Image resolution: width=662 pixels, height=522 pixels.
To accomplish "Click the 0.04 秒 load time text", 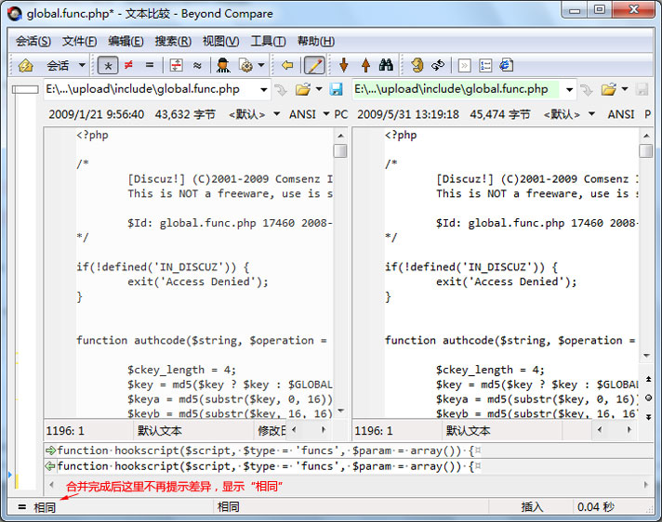I will 595,507.
